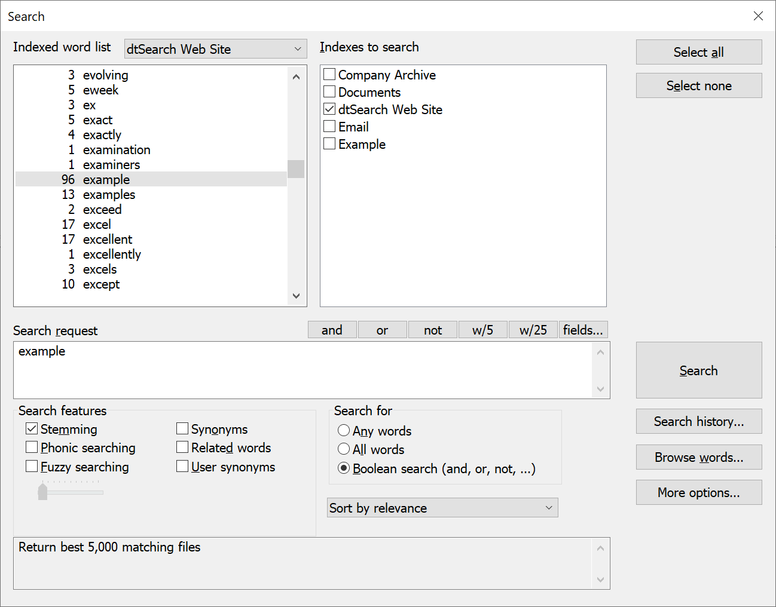Screen dimensions: 776x607
Task: Check the Email index
Action: [x=329, y=127]
